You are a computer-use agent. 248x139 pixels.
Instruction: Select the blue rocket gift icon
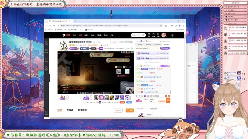(117, 98)
